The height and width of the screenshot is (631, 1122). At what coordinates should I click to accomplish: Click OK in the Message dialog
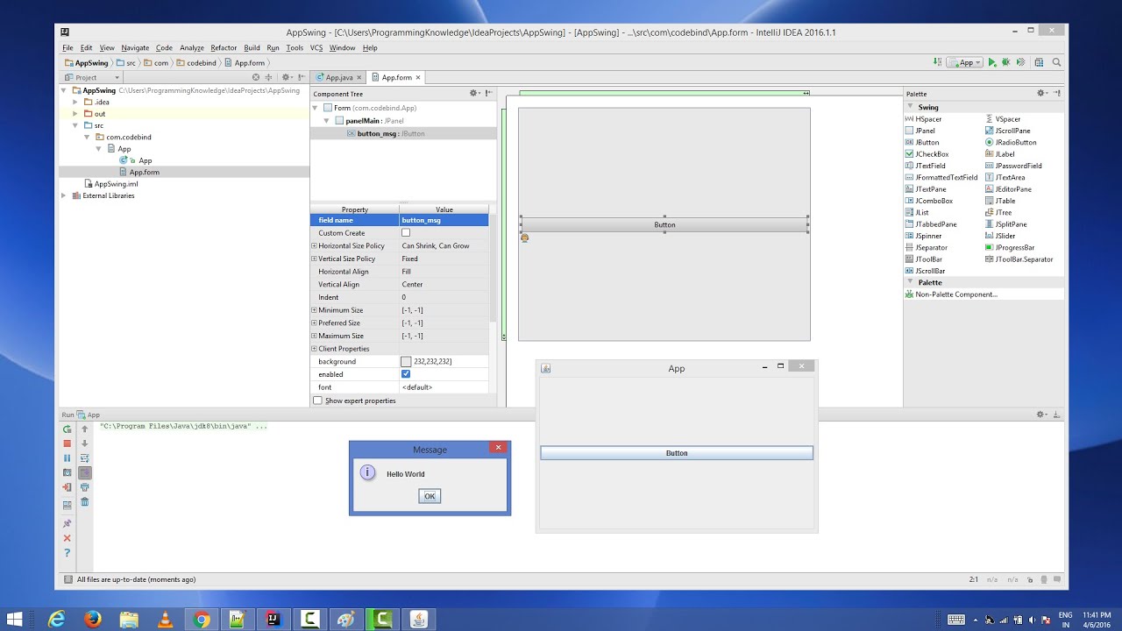click(x=430, y=496)
